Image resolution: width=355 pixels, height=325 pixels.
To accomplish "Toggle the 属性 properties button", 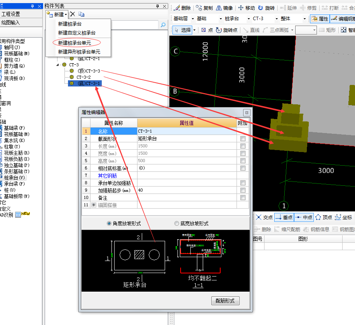I will (320, 19).
